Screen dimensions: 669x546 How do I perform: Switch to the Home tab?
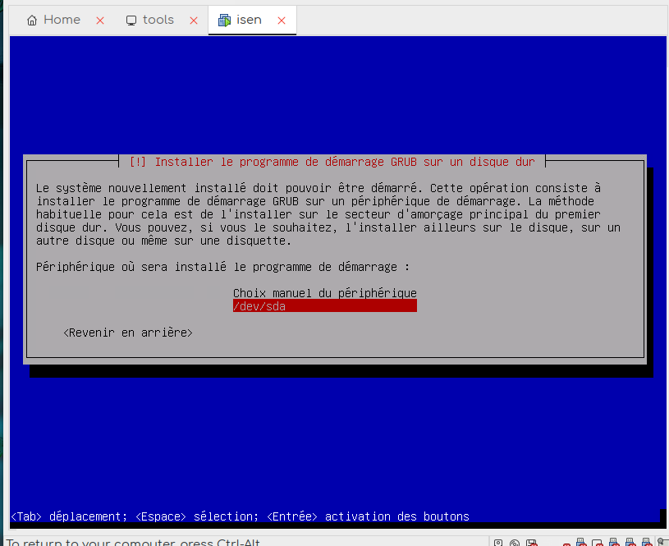[x=62, y=21]
